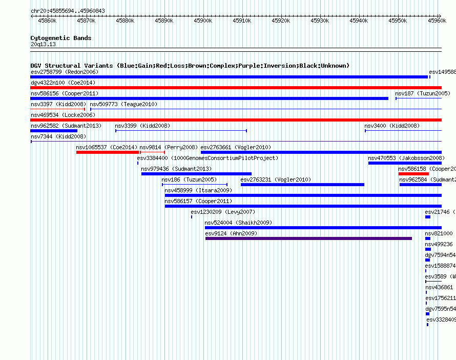The width and height of the screenshot is (456, 360).
Task: Select esv1588874 variant label
Action: click(x=440, y=266)
